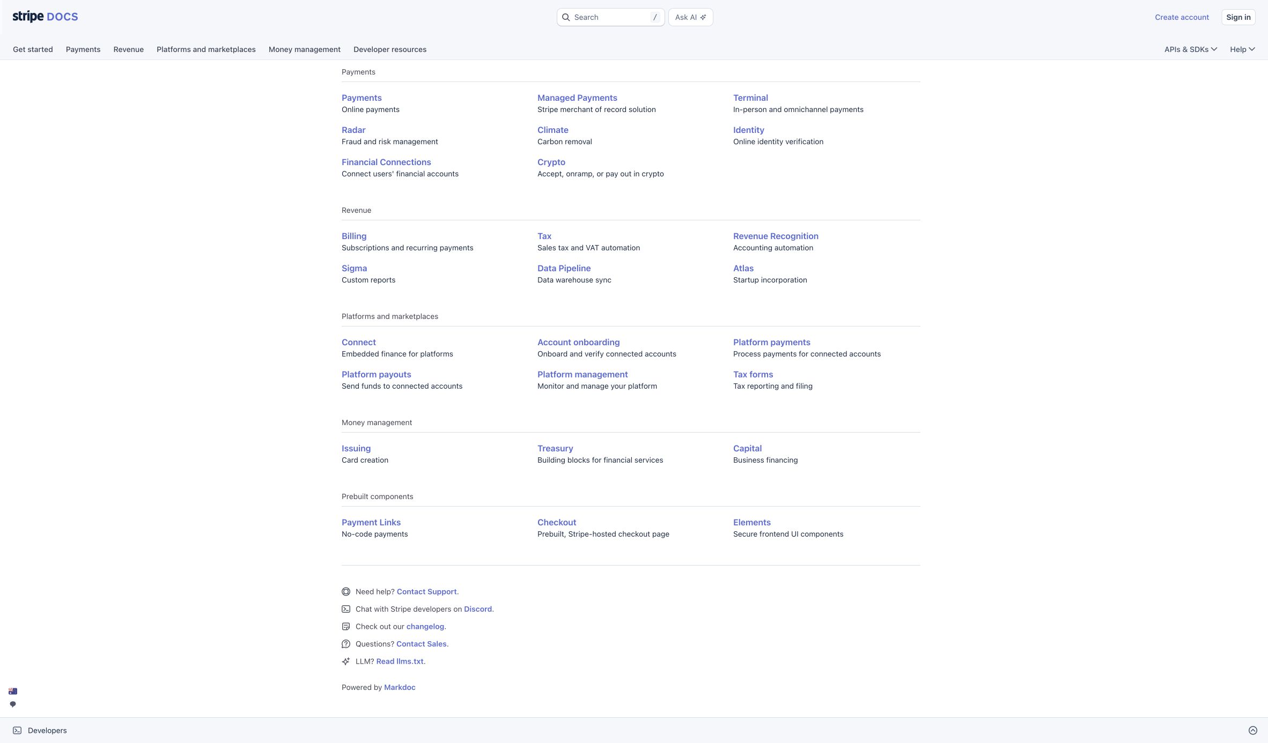Click the Ask AI sparkle icon
Image resolution: width=1268 pixels, height=743 pixels.
(x=703, y=17)
